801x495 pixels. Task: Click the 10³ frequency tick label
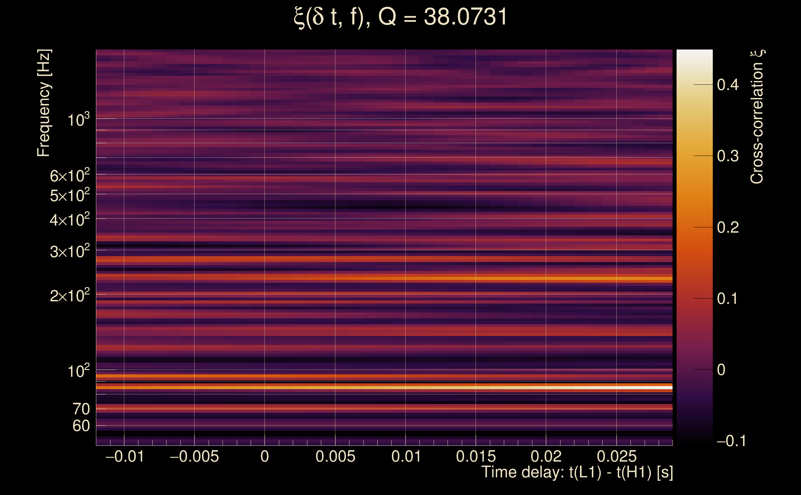[78, 120]
